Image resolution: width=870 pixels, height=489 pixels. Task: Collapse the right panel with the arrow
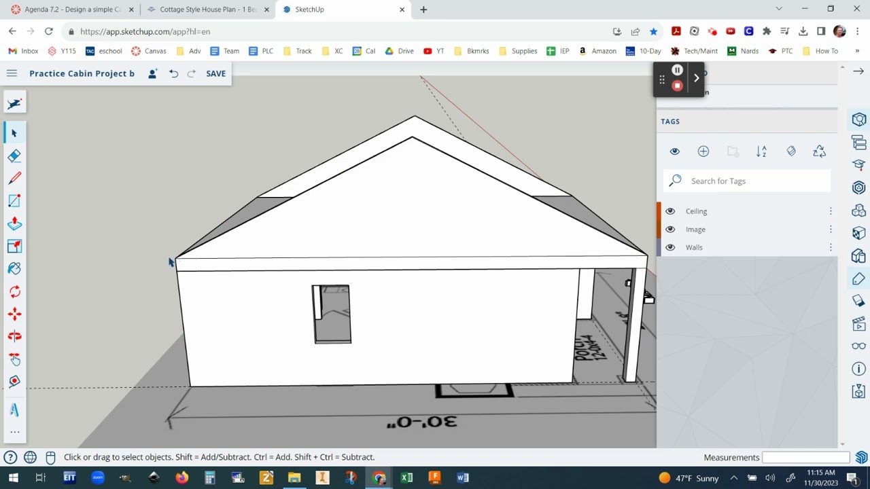pyautogui.click(x=859, y=71)
